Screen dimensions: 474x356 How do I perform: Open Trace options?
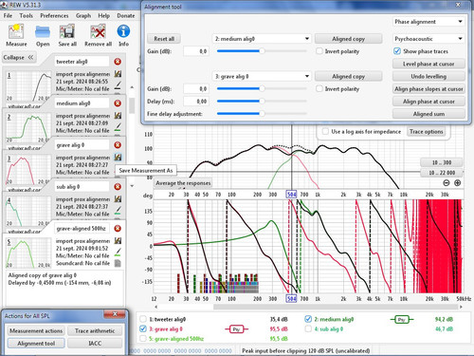pyautogui.click(x=427, y=132)
